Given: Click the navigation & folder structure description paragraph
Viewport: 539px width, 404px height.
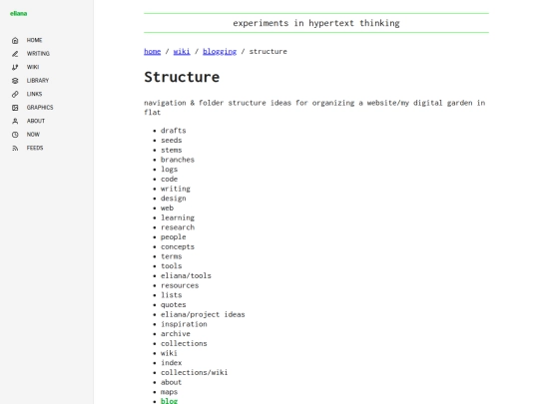Looking at the screenshot, I should coord(314,108).
